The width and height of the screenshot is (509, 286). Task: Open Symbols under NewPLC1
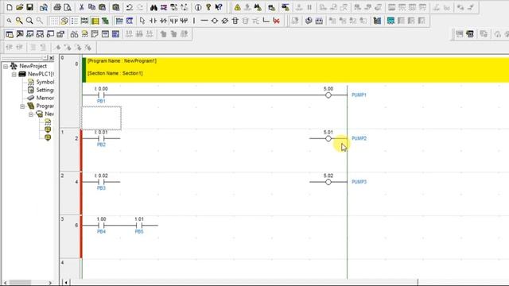point(45,82)
